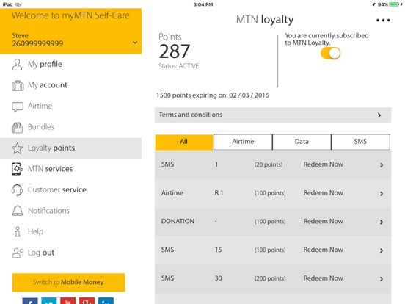Open the YouTube social icon
Image resolution: width=405 pixels, height=304 pixels.
click(x=68, y=301)
